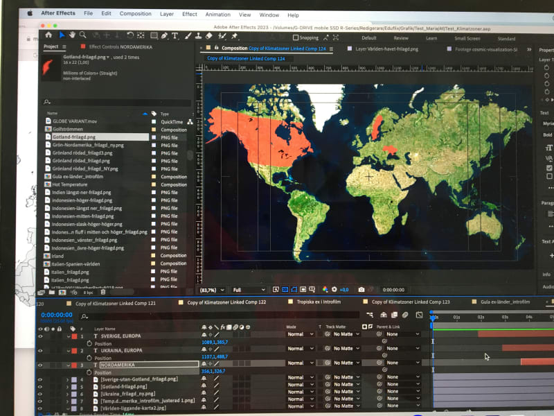Choose the Type tool in toolbar
This screenshot has height=416, width=554.
[175, 35]
